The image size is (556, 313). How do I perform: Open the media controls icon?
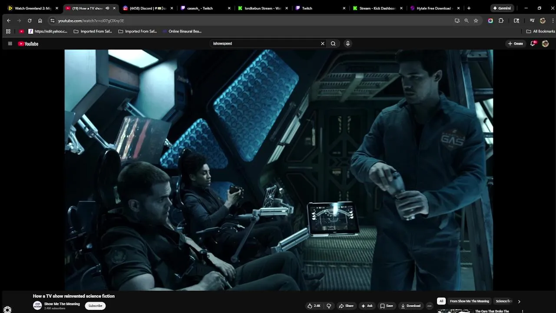(532, 20)
